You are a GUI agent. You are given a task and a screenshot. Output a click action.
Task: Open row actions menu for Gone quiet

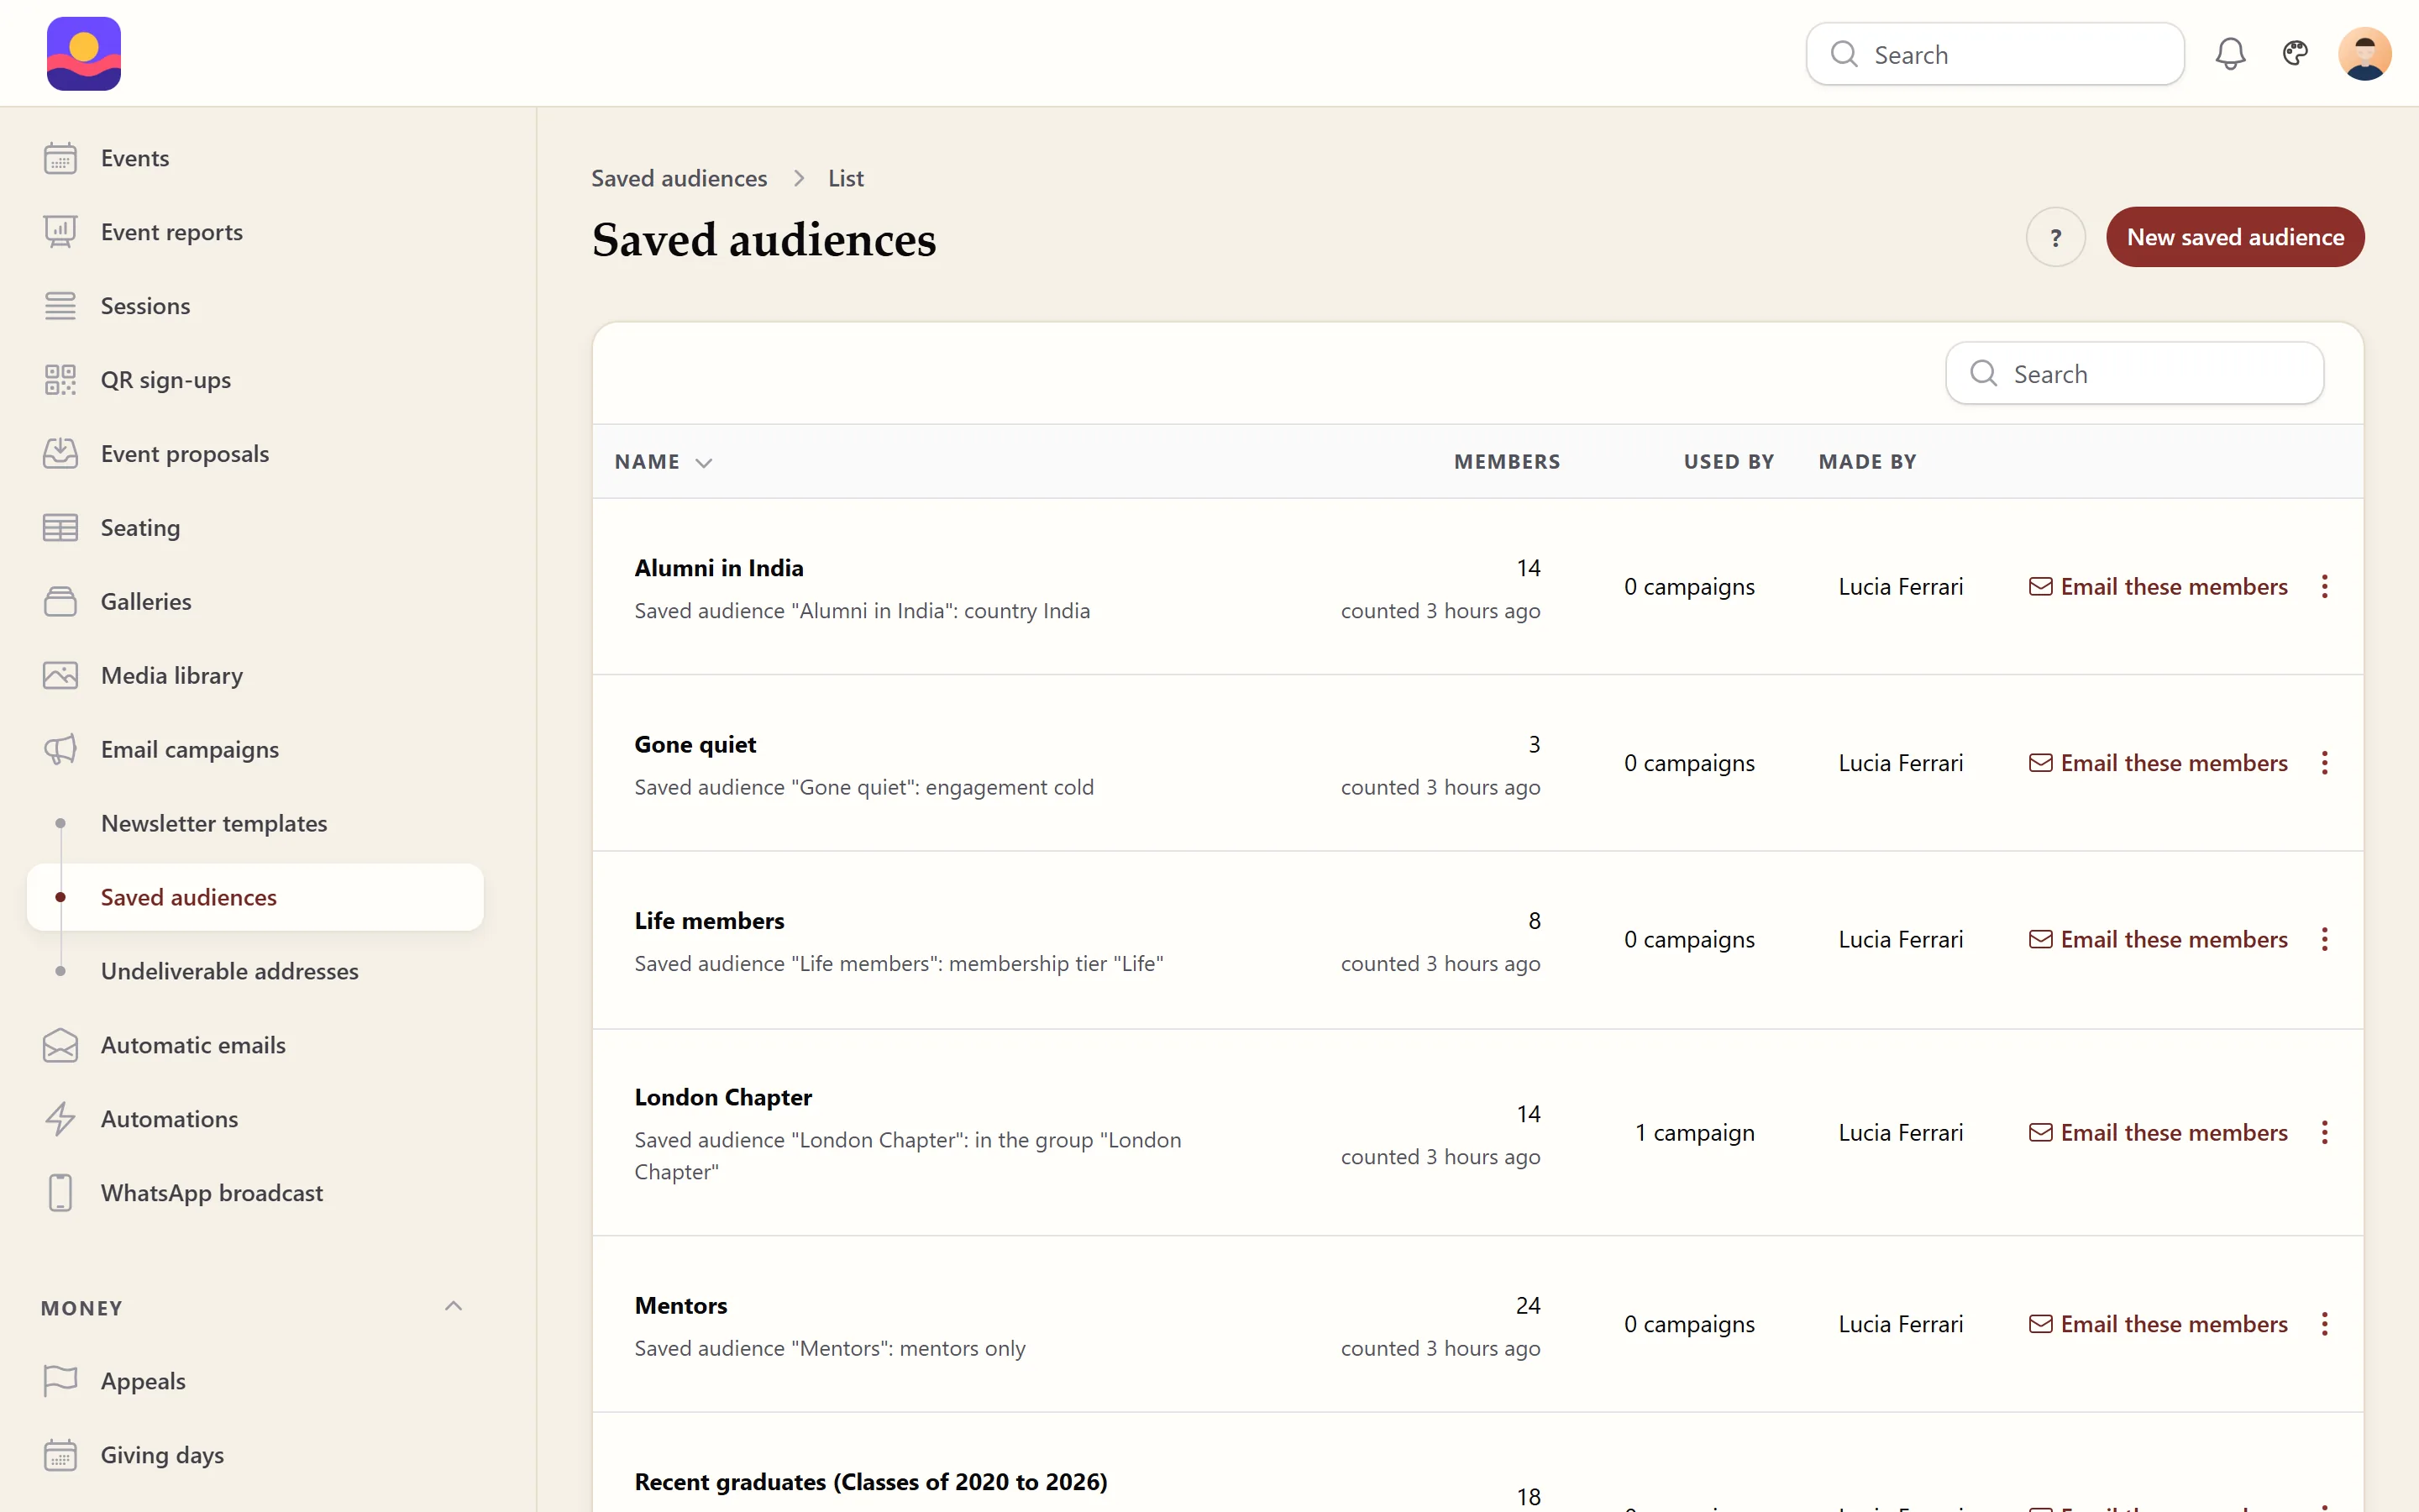click(x=2324, y=763)
